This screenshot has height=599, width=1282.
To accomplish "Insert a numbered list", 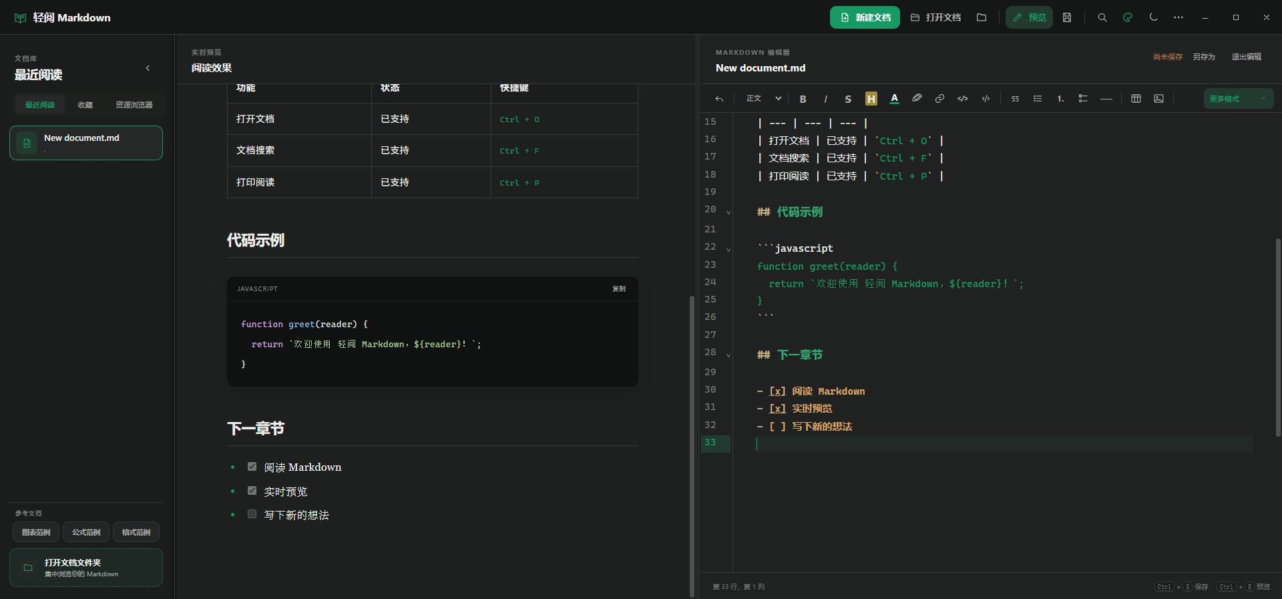I will tap(1060, 99).
